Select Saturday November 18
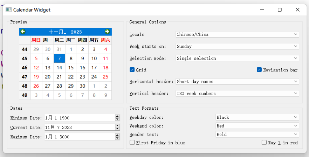This screenshot has width=309, height=157. tap(106, 68)
